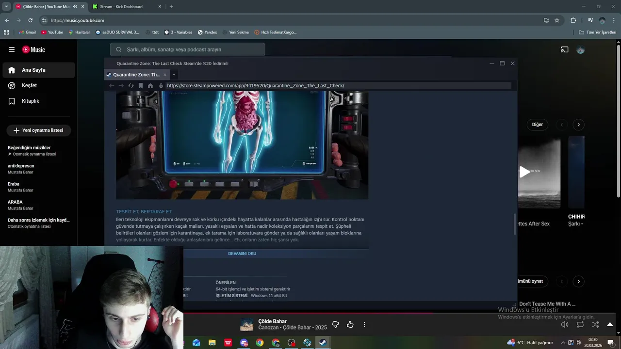Screen dimensions: 621x349
Task: Open more options for Çölde Bahar
Action: tap(364, 324)
